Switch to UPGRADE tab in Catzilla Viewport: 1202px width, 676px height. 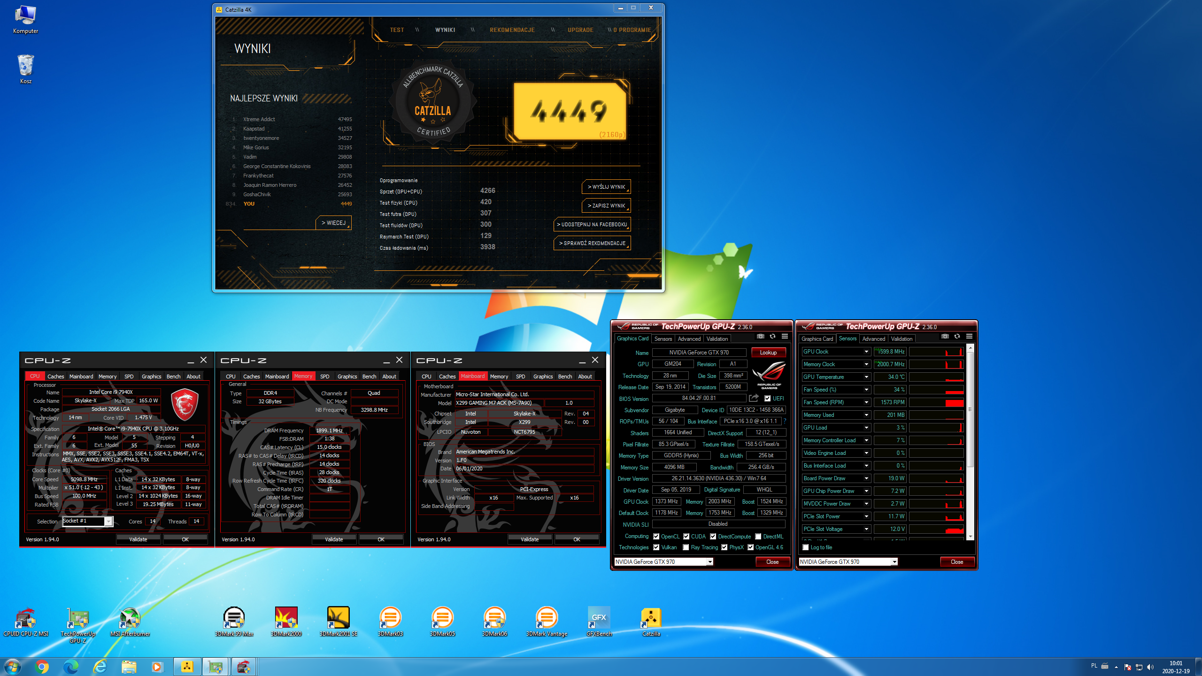coord(580,30)
